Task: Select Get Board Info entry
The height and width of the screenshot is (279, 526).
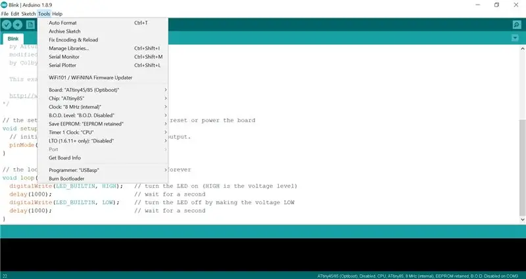Action: (103, 158)
